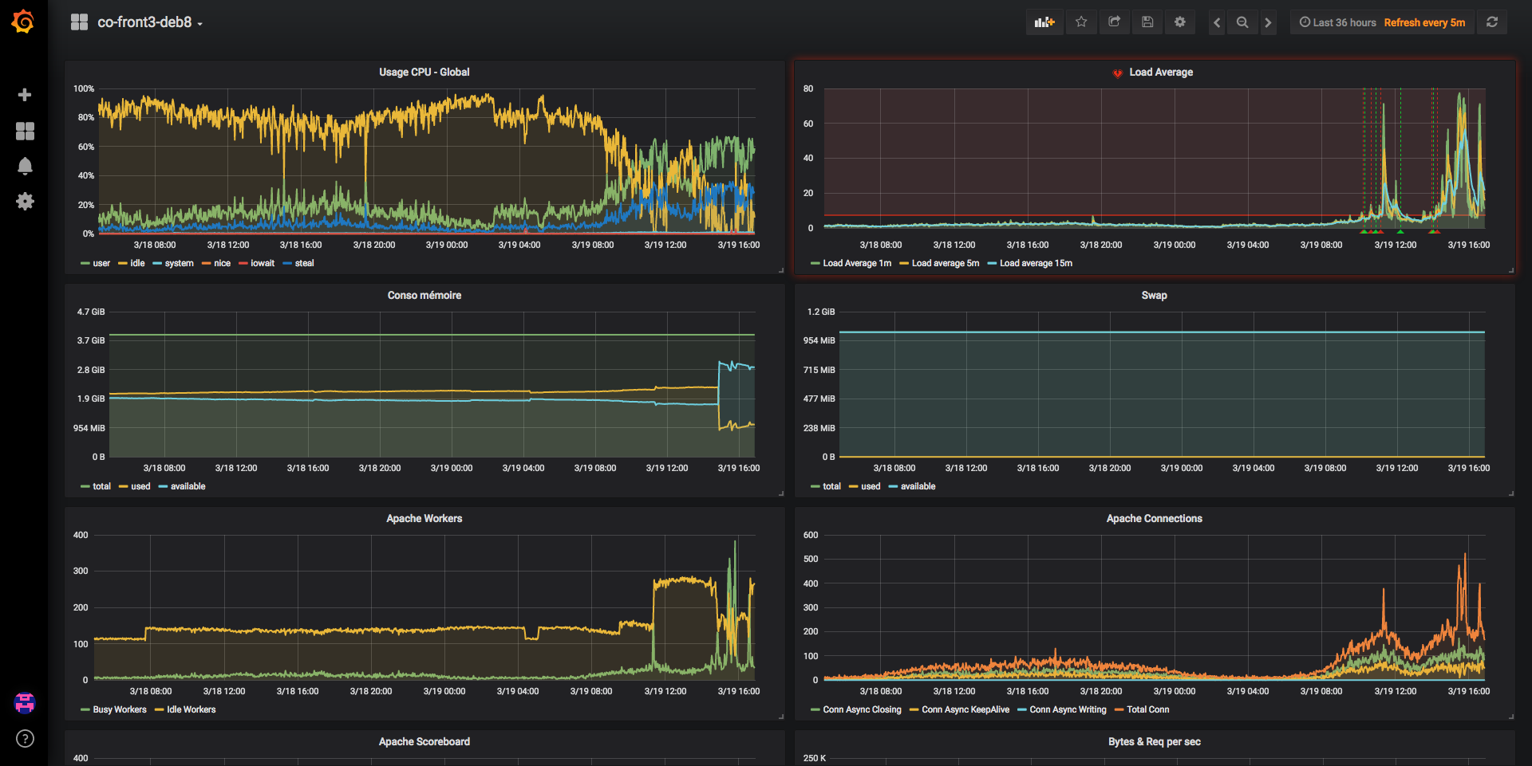Click the refresh dashboard icon
1532x766 pixels.
click(1492, 22)
